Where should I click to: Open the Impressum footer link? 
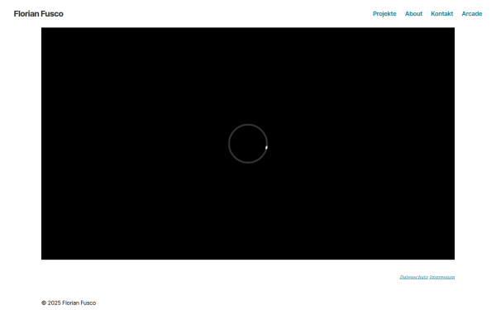coord(442,277)
